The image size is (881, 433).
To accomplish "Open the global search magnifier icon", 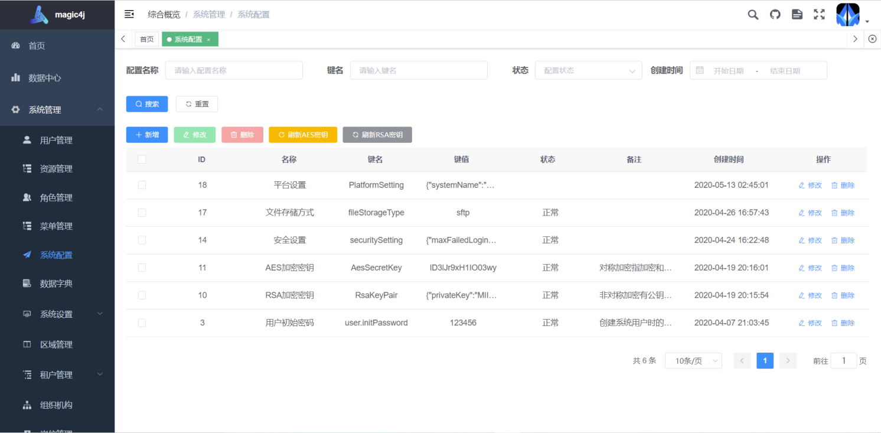I will coord(753,14).
